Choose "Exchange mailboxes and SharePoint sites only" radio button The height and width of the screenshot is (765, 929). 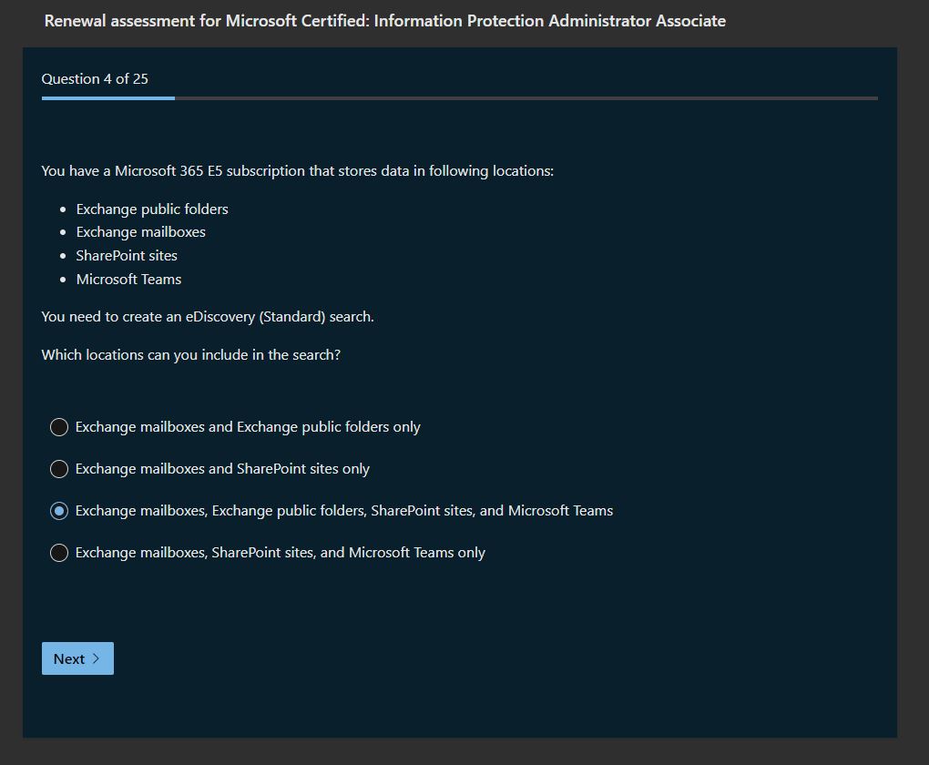pos(59,469)
